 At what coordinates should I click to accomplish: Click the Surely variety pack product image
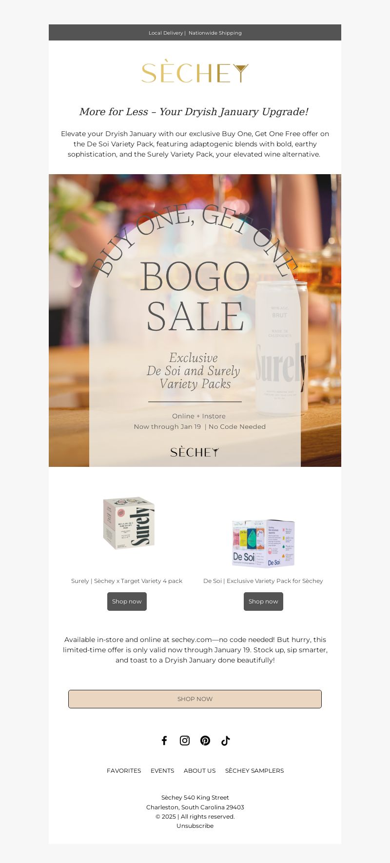pyautogui.click(x=129, y=523)
